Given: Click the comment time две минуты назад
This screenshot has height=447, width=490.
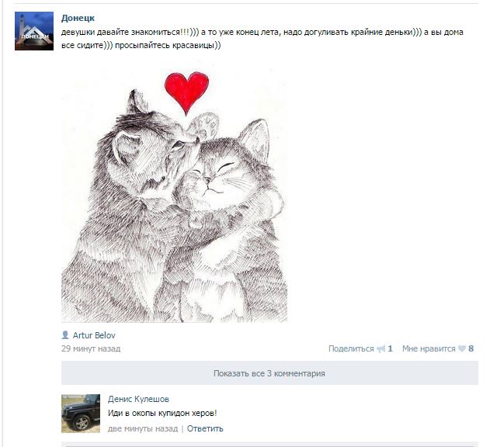Looking at the screenshot, I should click(x=143, y=428).
